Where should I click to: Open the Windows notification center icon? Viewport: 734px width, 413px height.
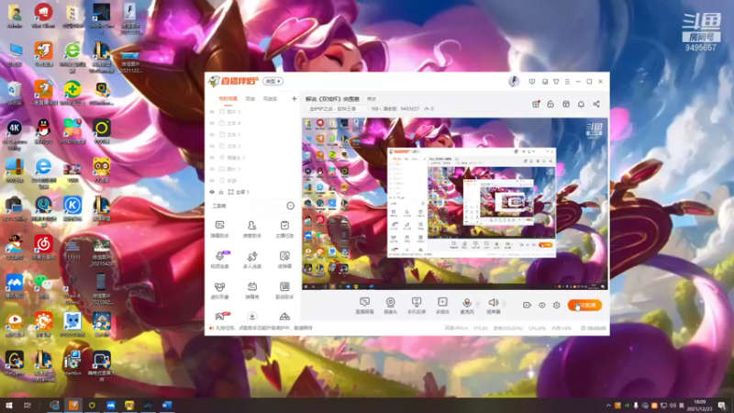(722, 406)
